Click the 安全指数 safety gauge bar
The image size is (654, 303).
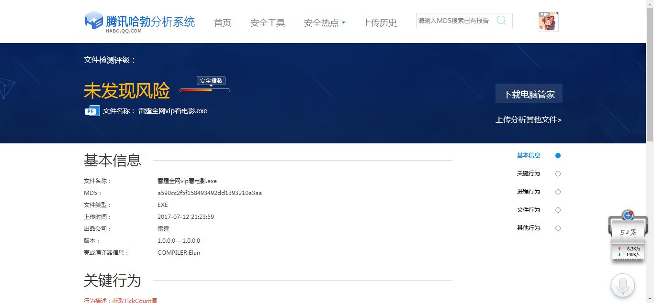click(205, 90)
